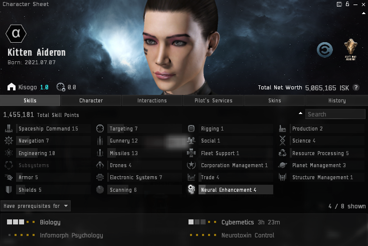Select the Trade 4 skill group
The width and height of the screenshot is (368, 246).
236,177
